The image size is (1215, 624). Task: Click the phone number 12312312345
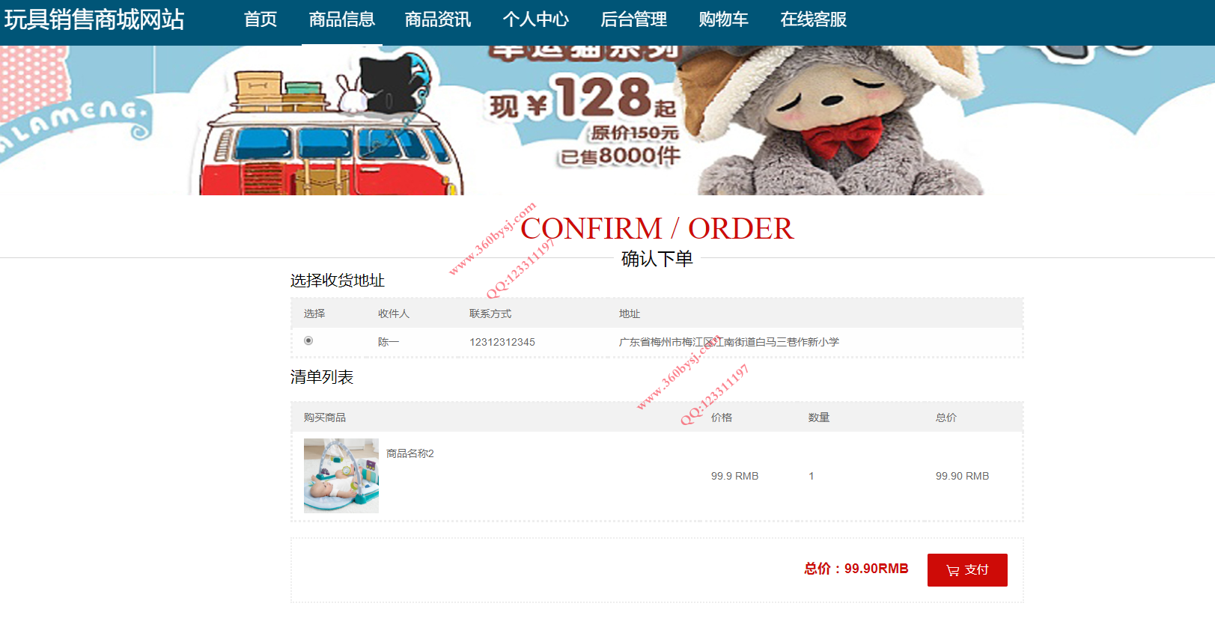click(502, 342)
